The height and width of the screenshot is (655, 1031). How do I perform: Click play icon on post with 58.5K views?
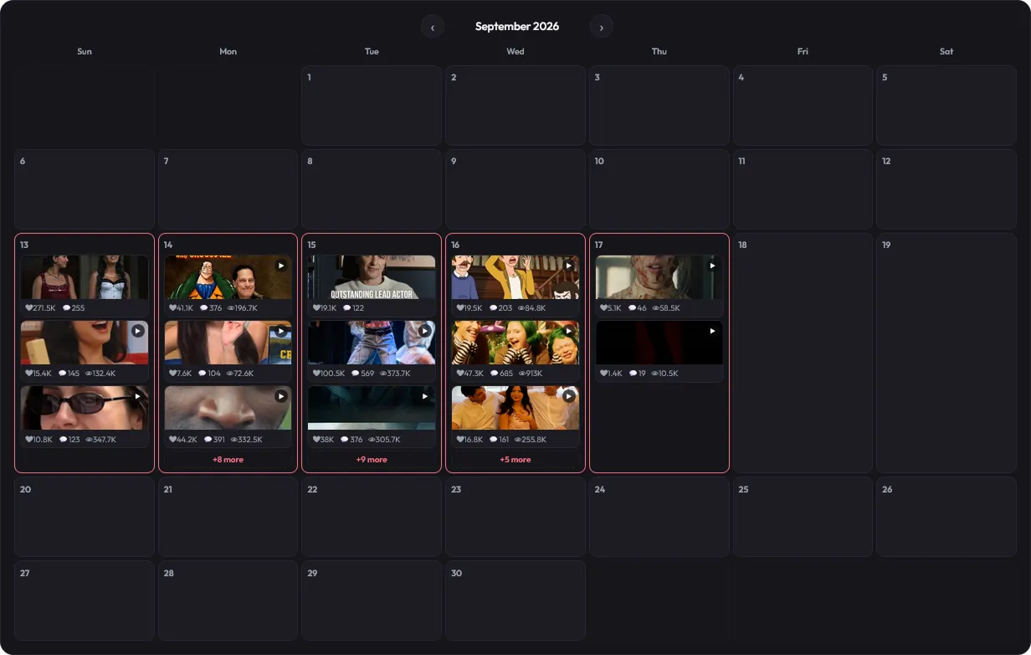(713, 266)
